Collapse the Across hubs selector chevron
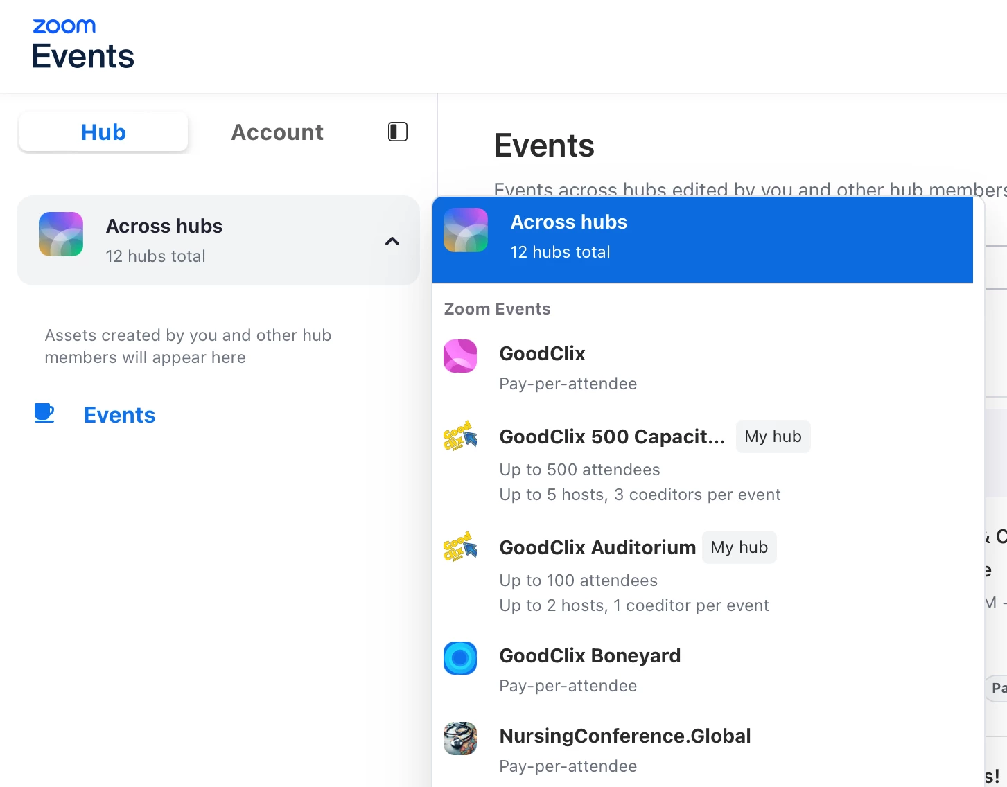The width and height of the screenshot is (1007, 787). (392, 241)
